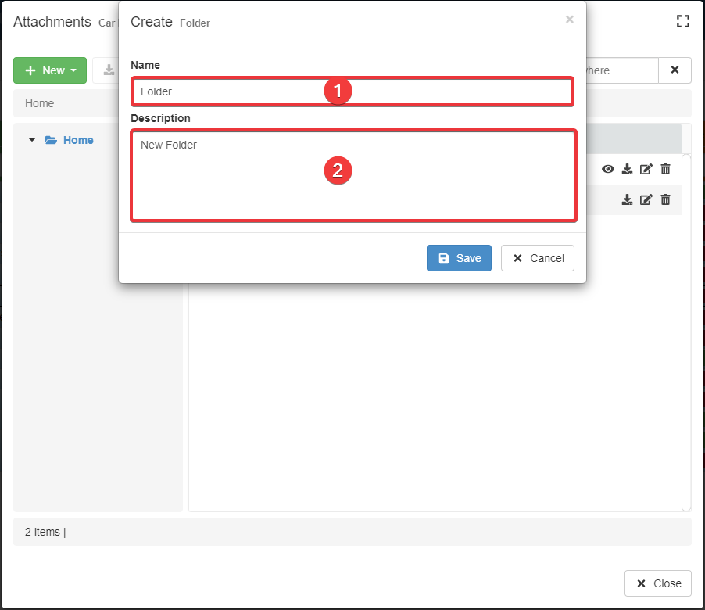Screen dimensions: 705x610
Task: Click the Description text area
Action: [x=234, y=188]
